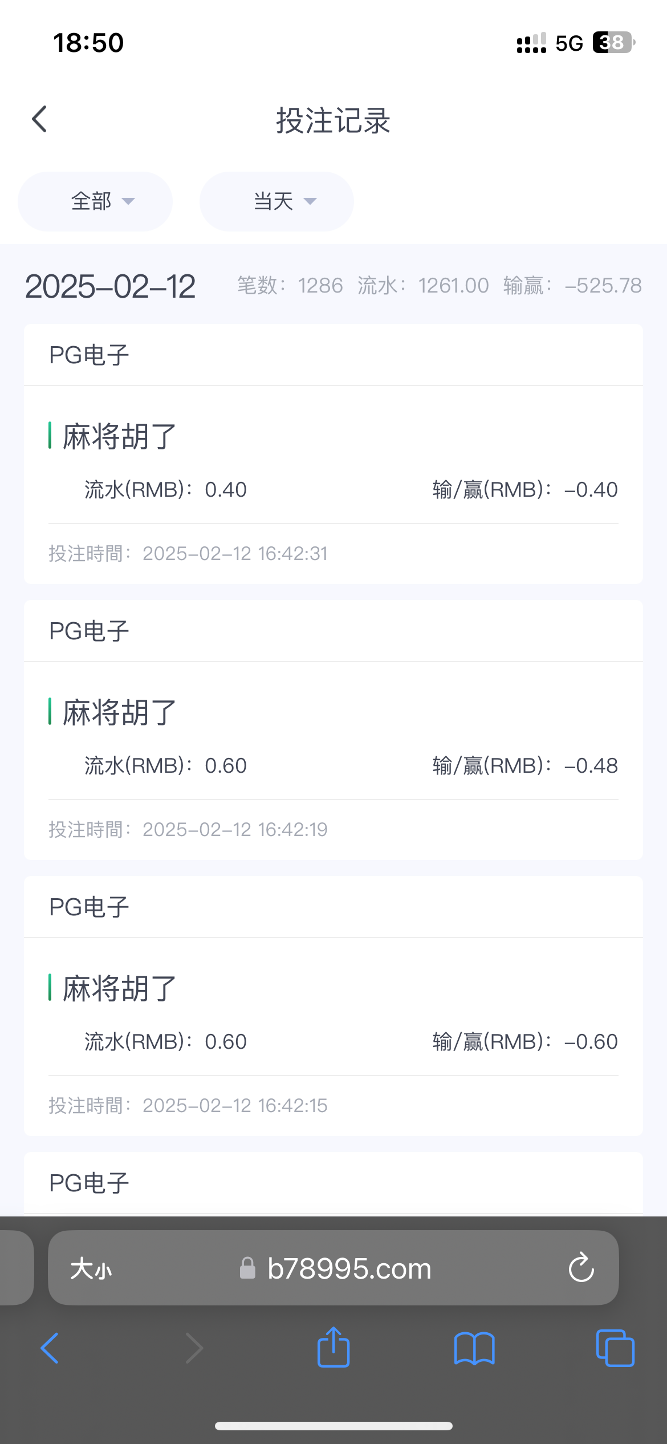
Task: Go back using Safari's back arrow
Action: pos(50,1348)
